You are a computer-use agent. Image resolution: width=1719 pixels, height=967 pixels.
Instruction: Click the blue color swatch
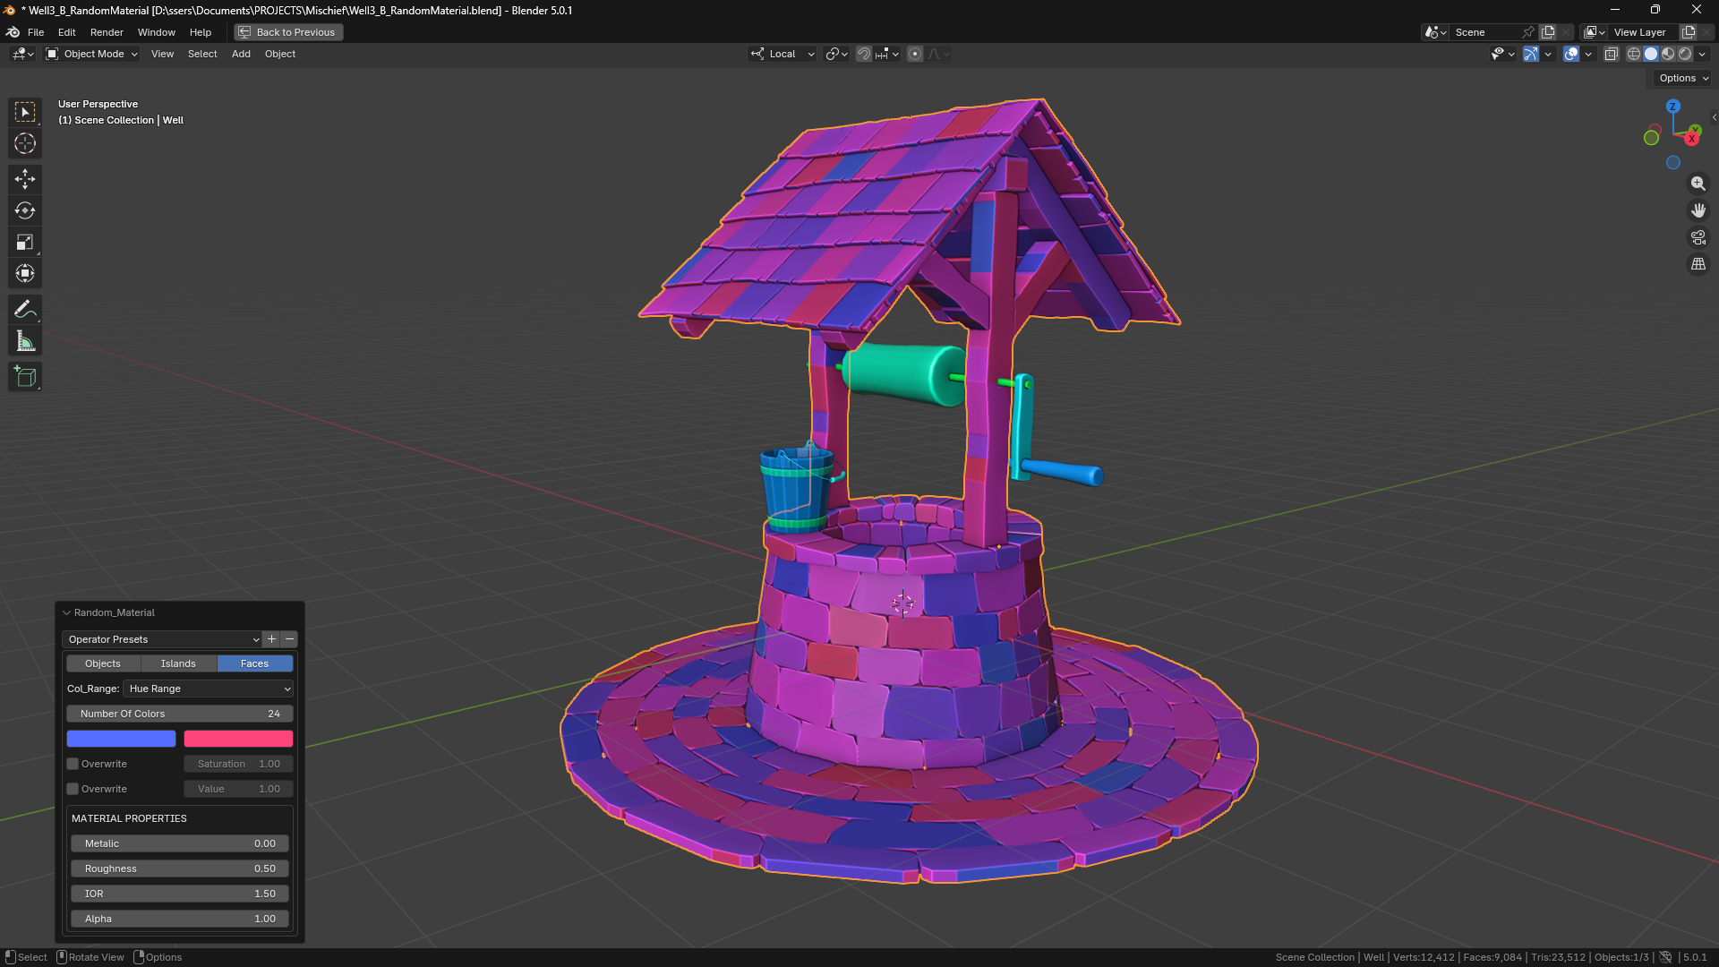pyautogui.click(x=121, y=739)
